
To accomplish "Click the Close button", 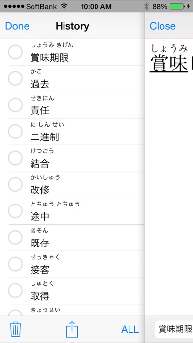I will (162, 26).
